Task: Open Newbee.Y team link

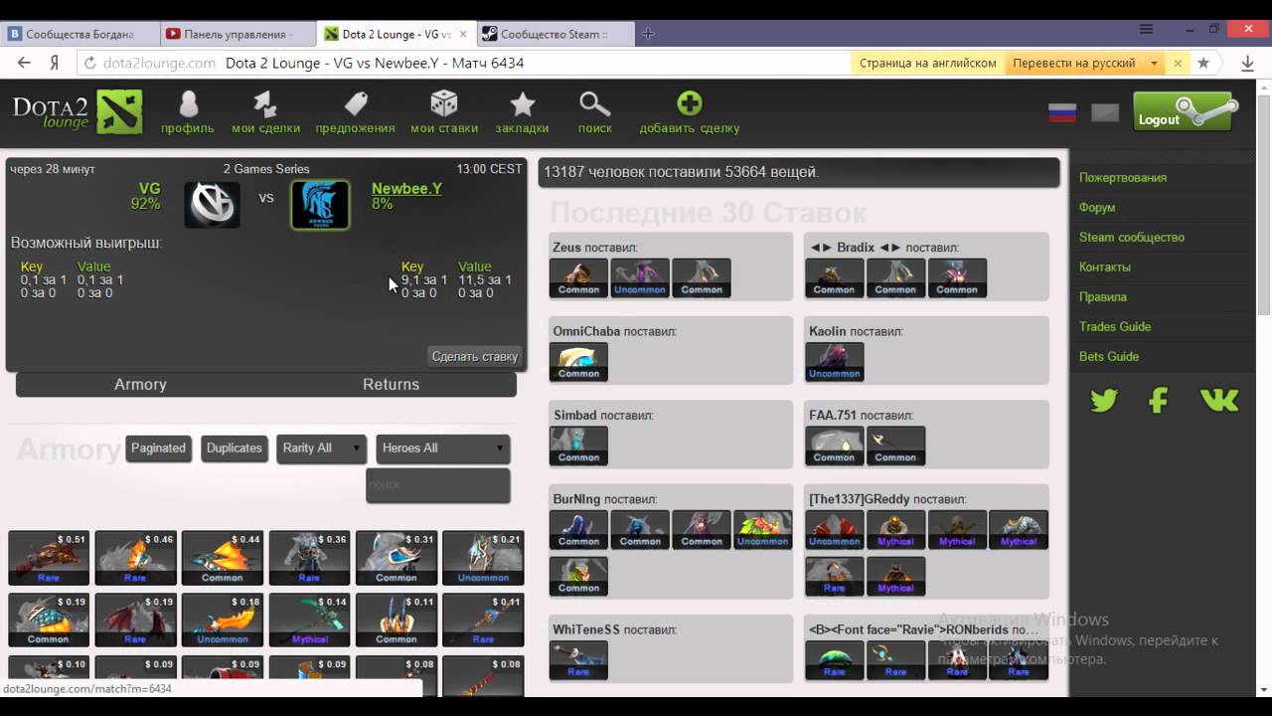Action: click(406, 189)
